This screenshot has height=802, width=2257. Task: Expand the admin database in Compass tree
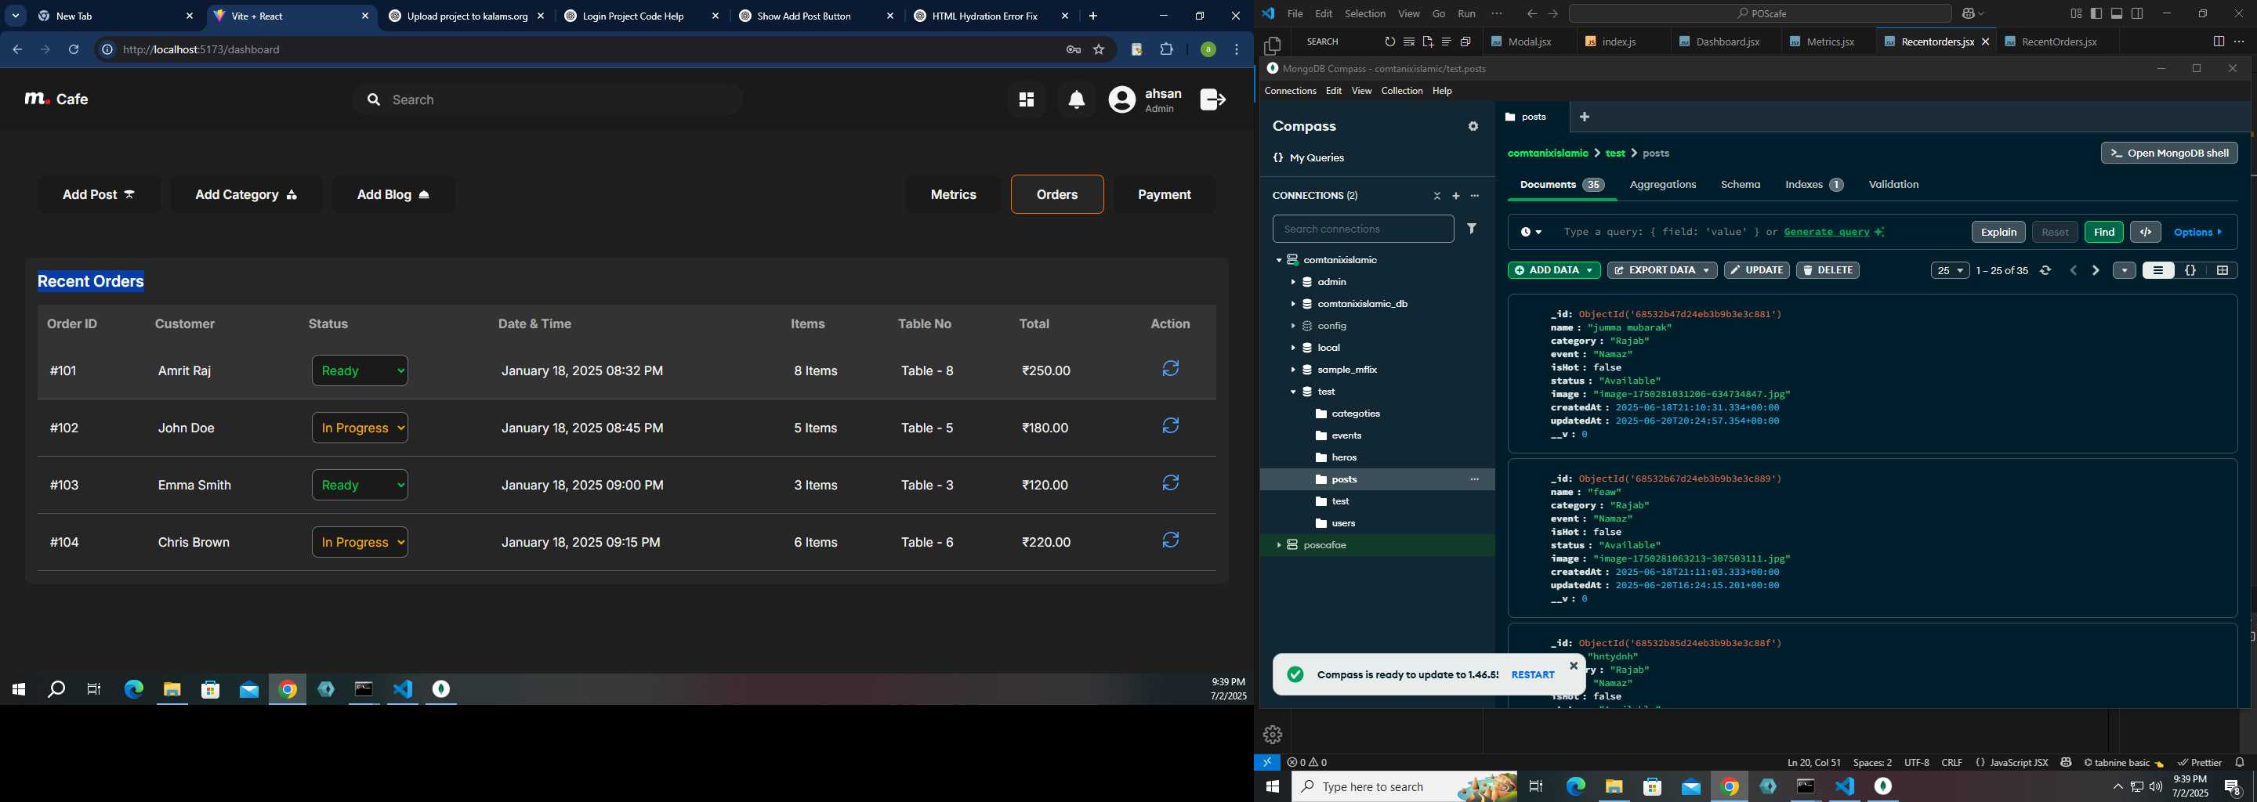click(1292, 282)
